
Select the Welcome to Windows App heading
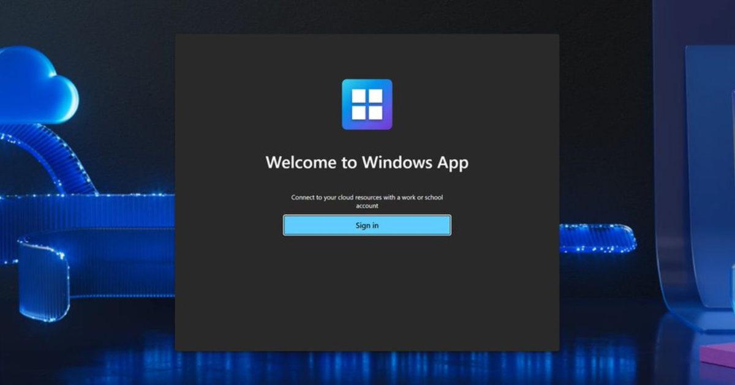[x=367, y=163]
